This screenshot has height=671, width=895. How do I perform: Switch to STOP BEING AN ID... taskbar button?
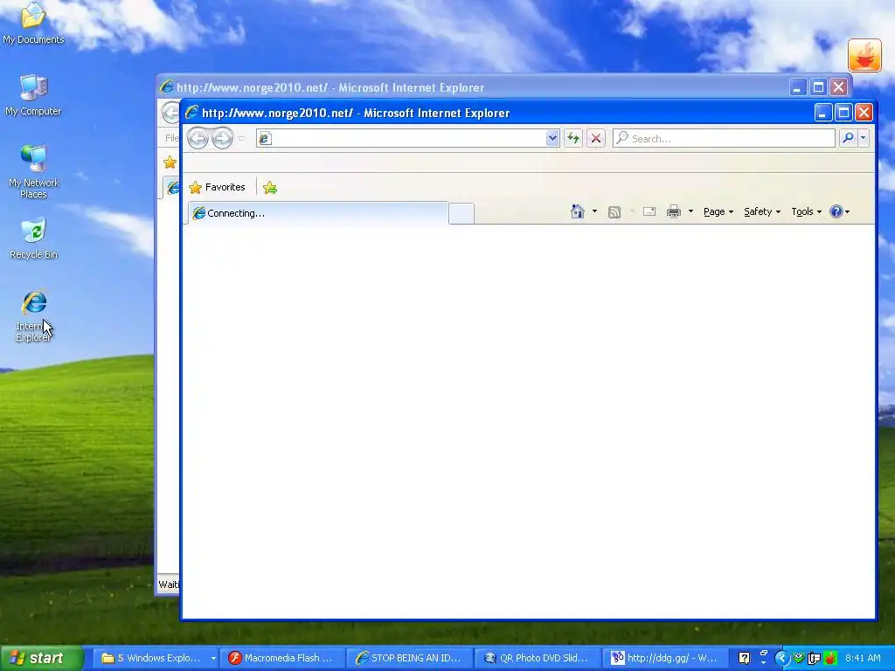click(410, 658)
